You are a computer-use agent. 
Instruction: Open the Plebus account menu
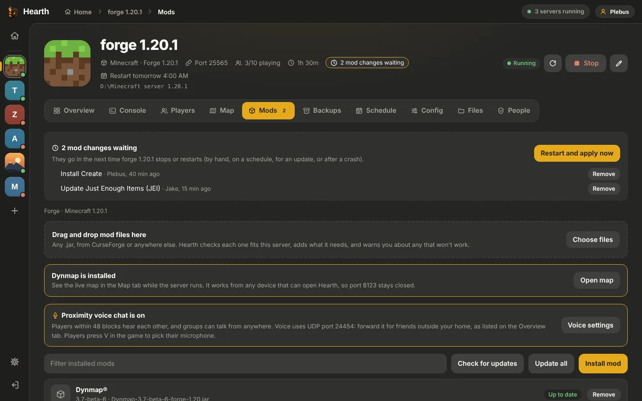tap(615, 12)
